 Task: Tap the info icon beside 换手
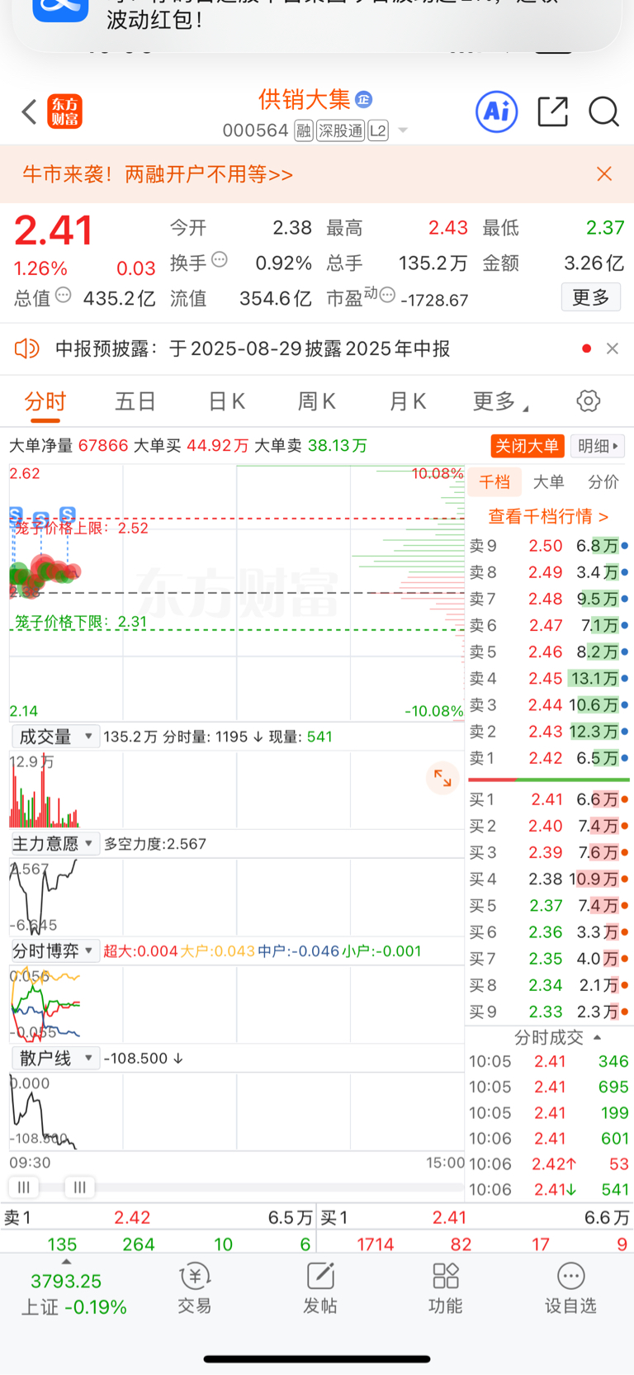point(220,259)
